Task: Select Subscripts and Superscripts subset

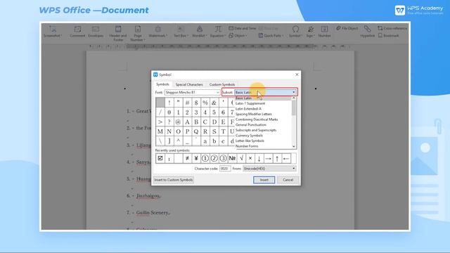Action: tap(256, 130)
